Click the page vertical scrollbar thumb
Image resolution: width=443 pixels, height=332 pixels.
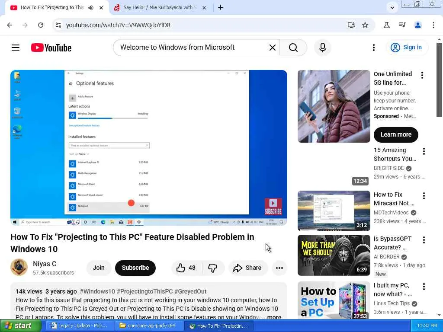(x=439, y=80)
